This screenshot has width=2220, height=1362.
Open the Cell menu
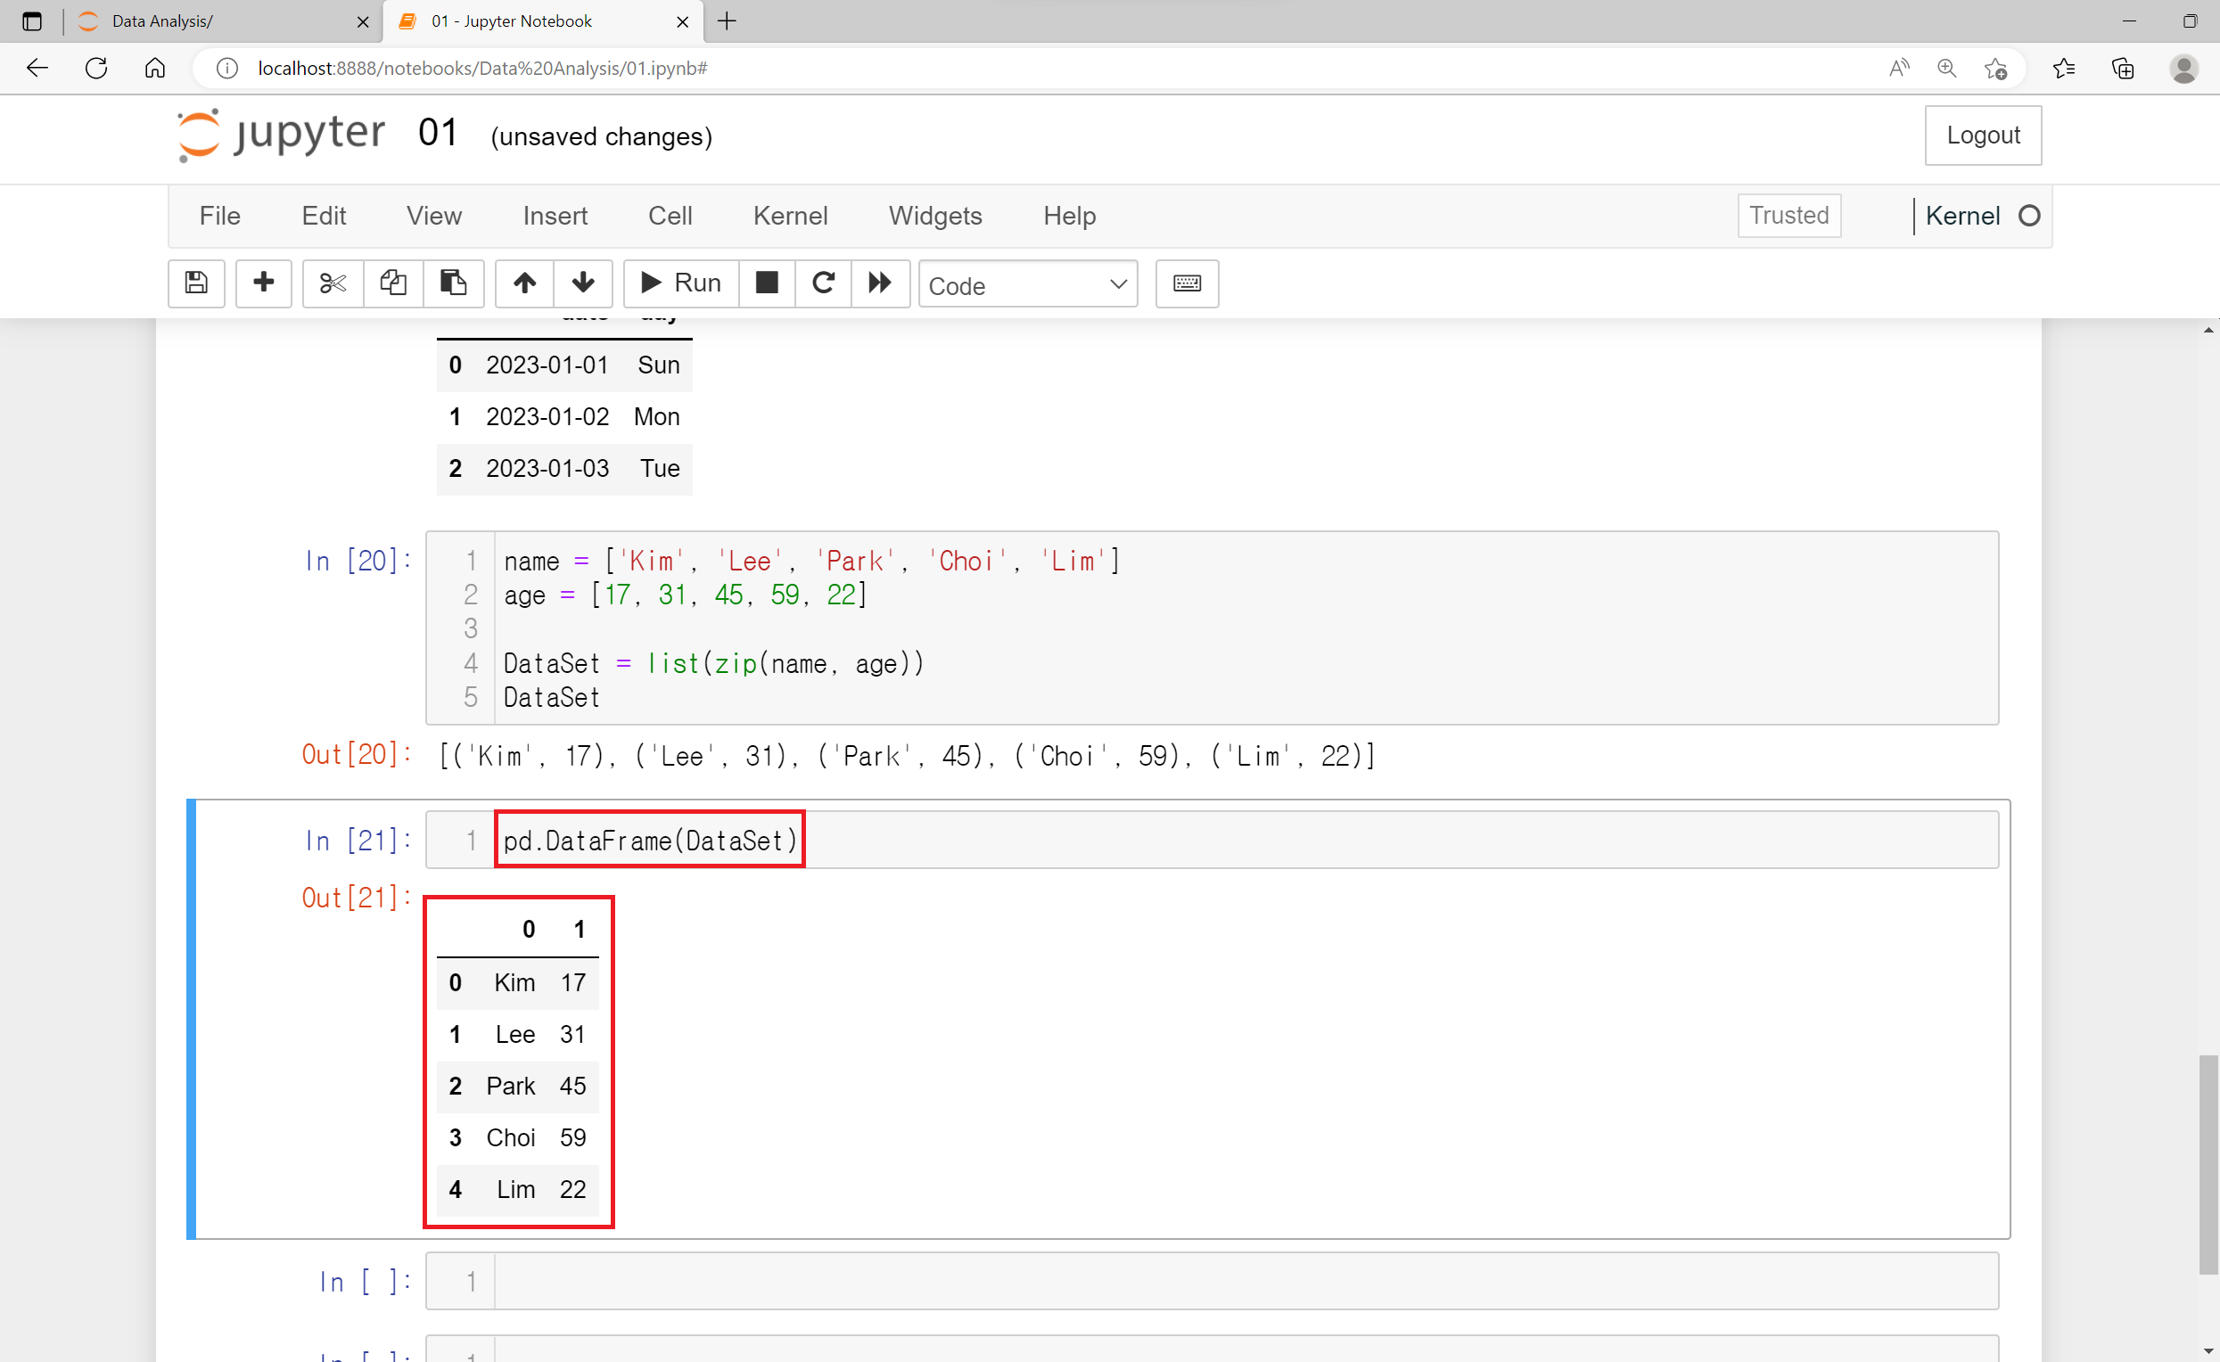(670, 216)
